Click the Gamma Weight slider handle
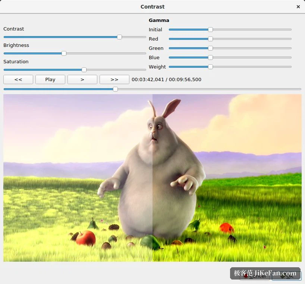Image resolution: width=305 pixels, height=284 pixels. point(210,67)
